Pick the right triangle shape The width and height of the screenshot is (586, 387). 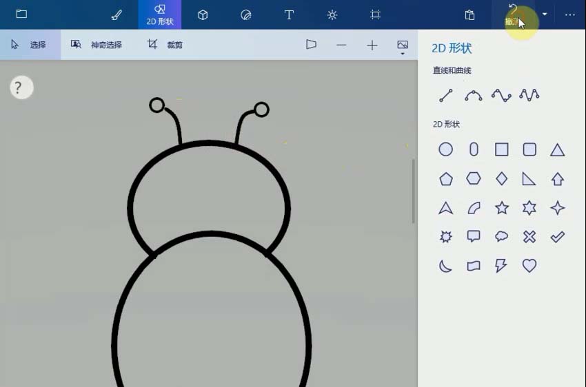[529, 179]
